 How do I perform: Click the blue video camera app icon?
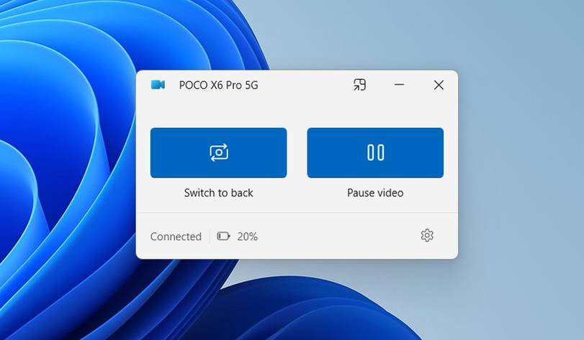click(158, 85)
